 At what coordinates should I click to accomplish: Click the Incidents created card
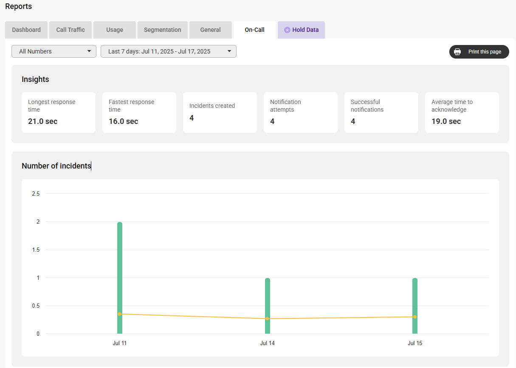tap(220, 112)
